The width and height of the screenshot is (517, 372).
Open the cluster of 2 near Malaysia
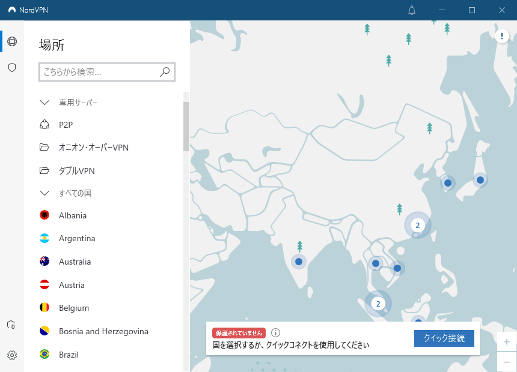(x=378, y=304)
